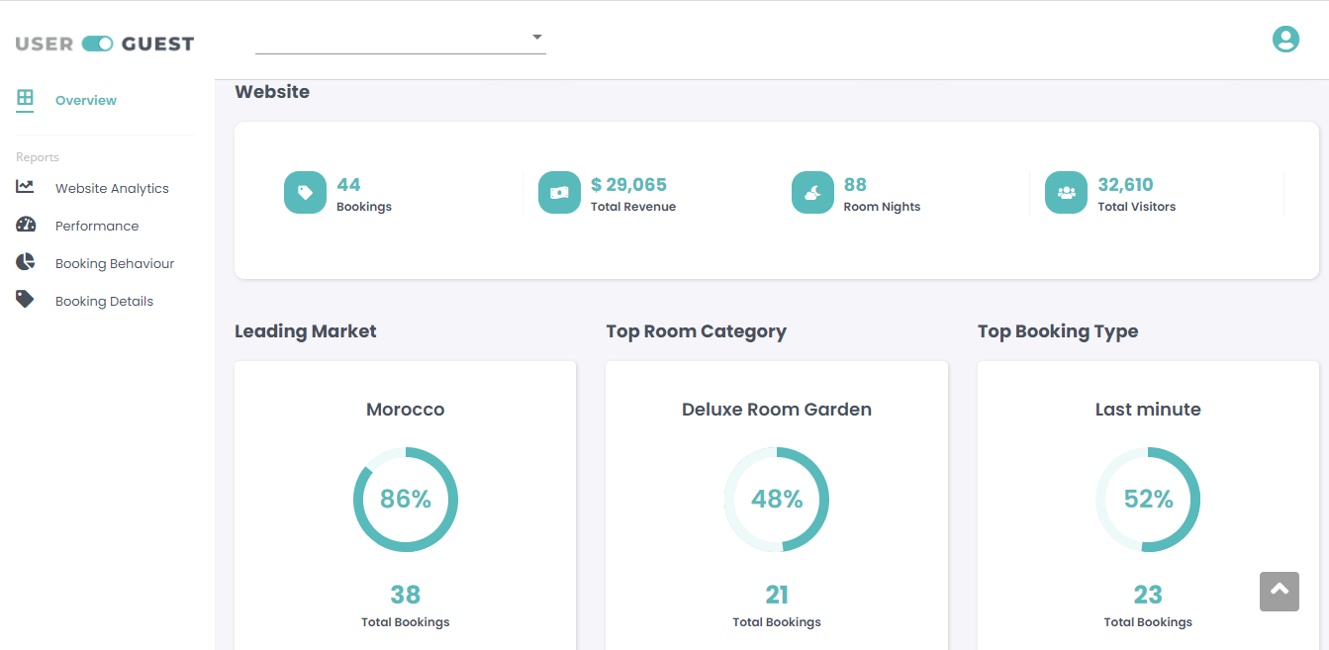Viewport: 1329px width, 650px height.
Task: Click the Bookings tag icon in stats bar
Action: (305, 192)
